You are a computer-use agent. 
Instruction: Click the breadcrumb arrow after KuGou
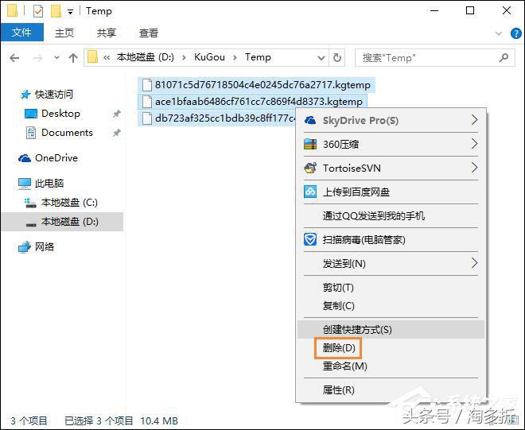(x=235, y=57)
